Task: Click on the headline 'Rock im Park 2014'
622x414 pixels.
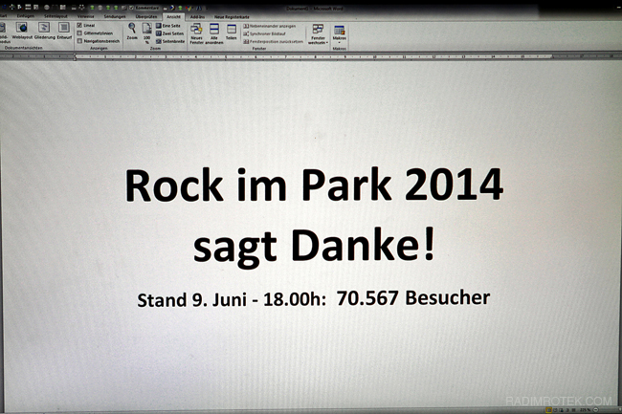Action: (313, 186)
